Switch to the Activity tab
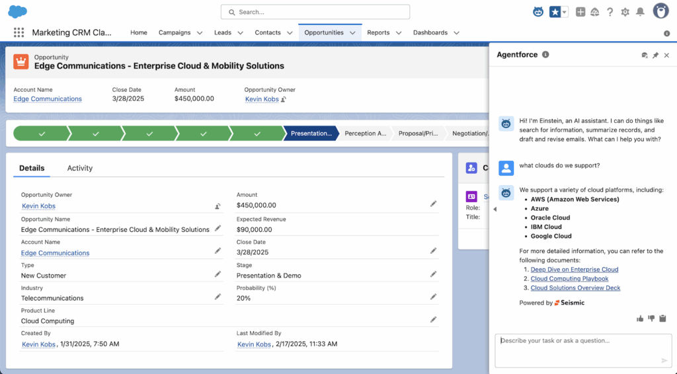 [80, 168]
